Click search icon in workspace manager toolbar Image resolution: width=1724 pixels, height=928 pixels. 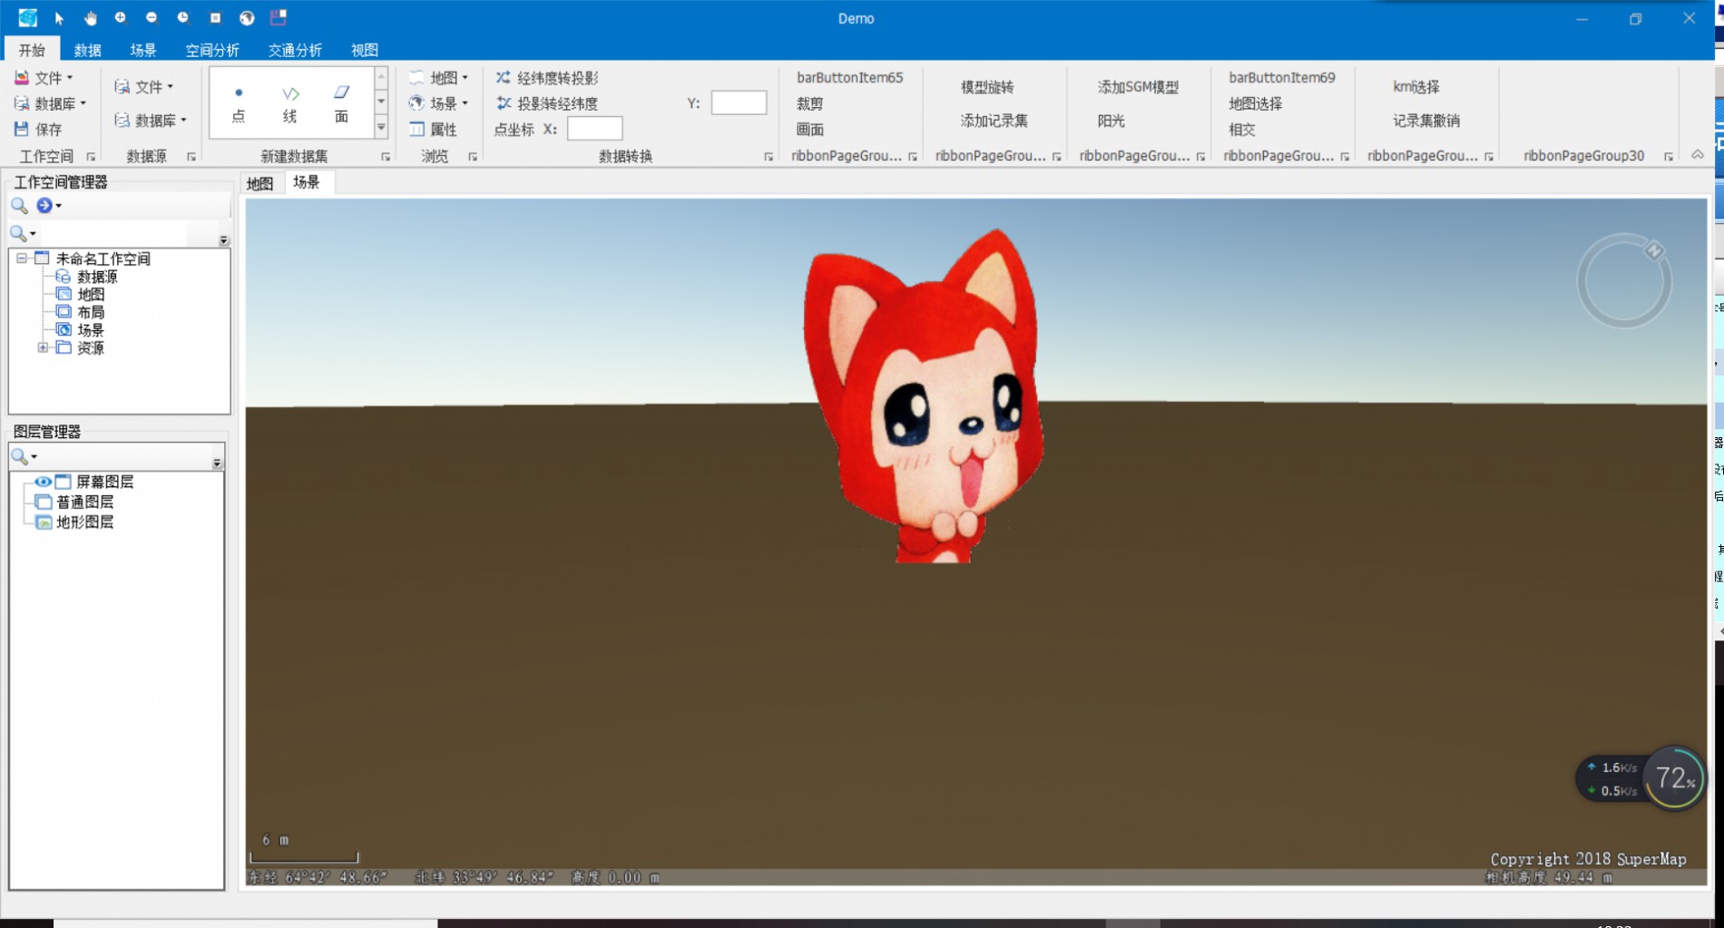click(19, 206)
